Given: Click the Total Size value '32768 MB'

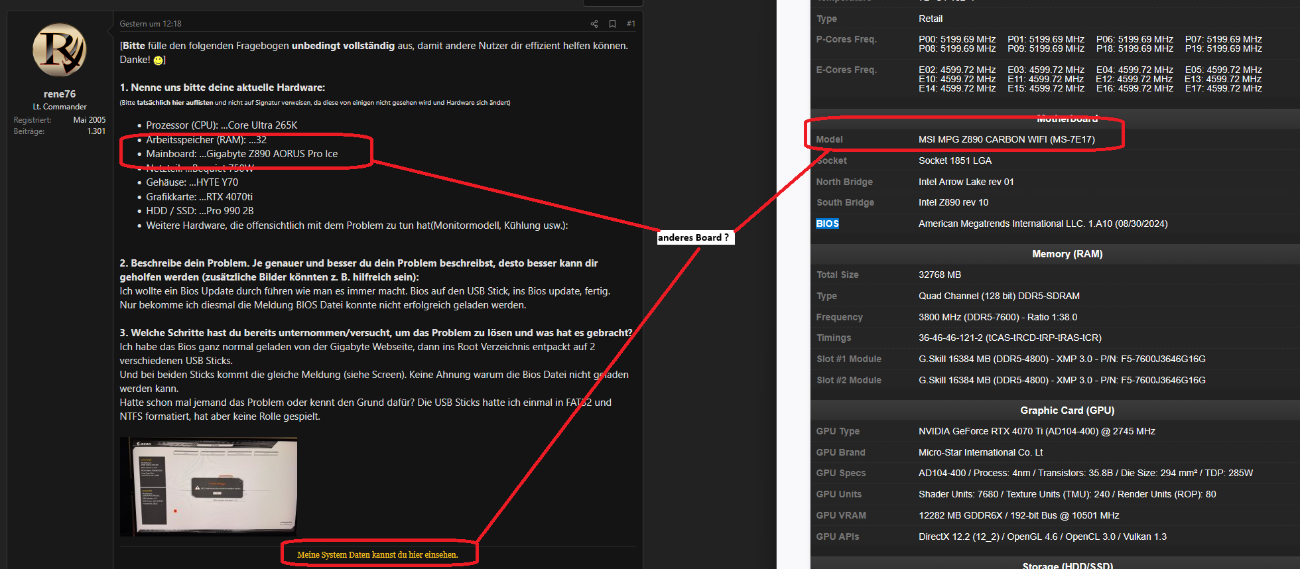Looking at the screenshot, I should pos(940,275).
